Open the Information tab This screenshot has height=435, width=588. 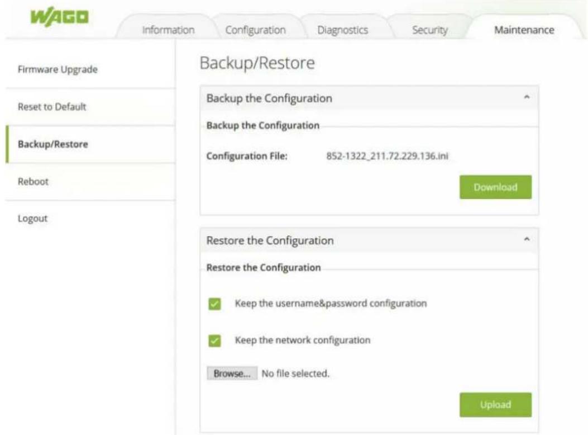tap(168, 30)
